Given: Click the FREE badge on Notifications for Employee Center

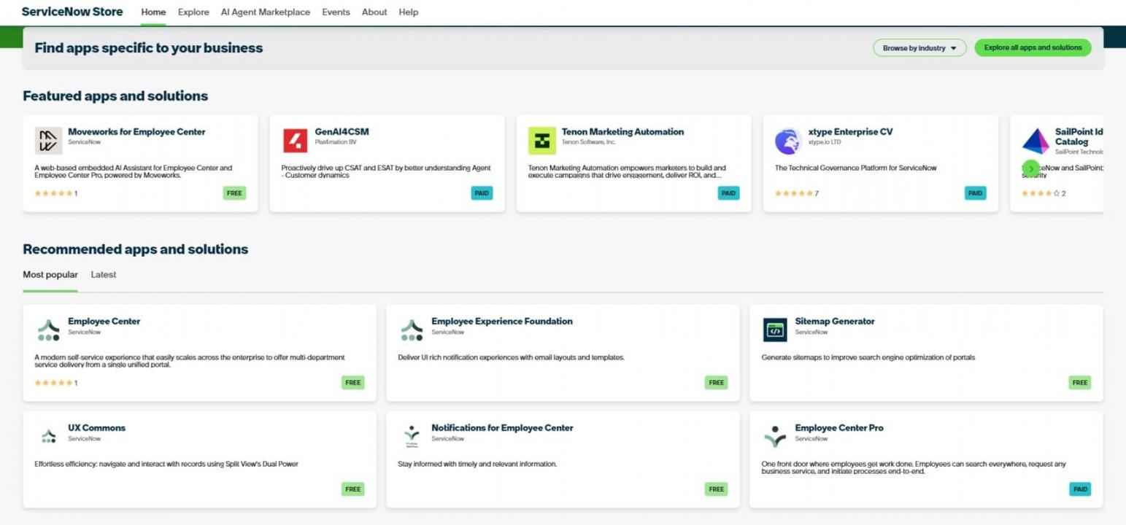Looking at the screenshot, I should (717, 489).
